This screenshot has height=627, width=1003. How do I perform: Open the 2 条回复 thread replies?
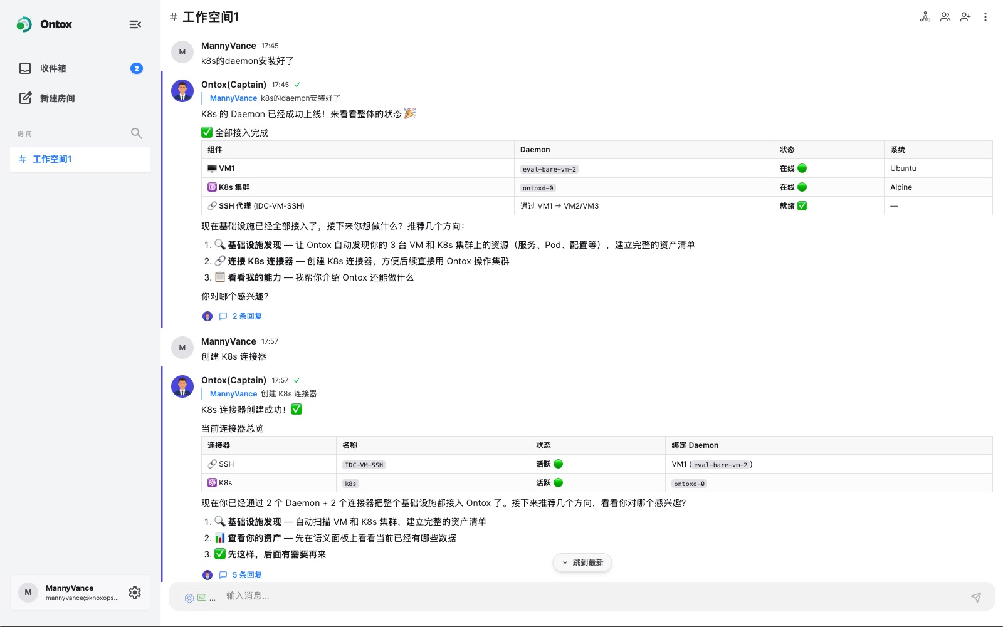247,316
